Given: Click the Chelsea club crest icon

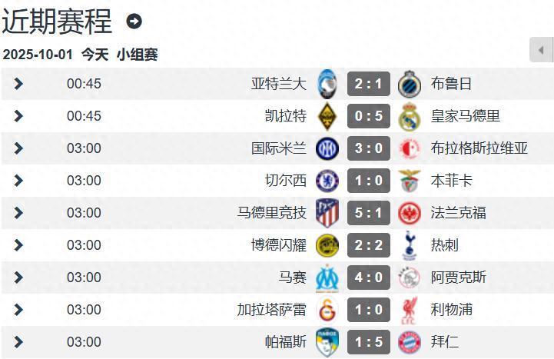Looking at the screenshot, I should (327, 181).
